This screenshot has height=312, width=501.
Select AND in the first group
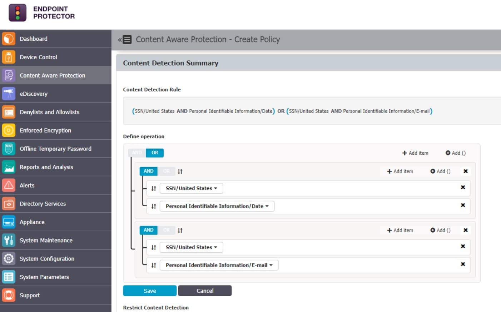pyautogui.click(x=148, y=171)
